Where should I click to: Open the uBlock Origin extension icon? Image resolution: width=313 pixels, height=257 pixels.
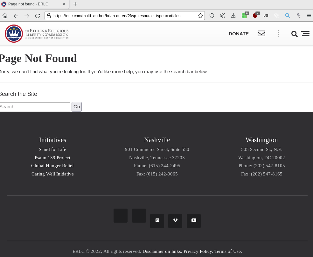coord(255,15)
